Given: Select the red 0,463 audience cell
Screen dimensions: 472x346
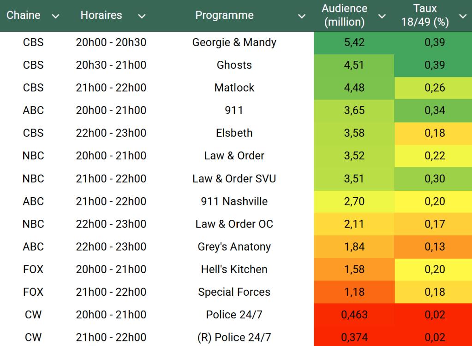Looking at the screenshot, I should point(354,315).
